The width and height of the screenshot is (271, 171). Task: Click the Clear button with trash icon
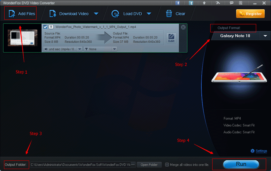pyautogui.click(x=175, y=14)
